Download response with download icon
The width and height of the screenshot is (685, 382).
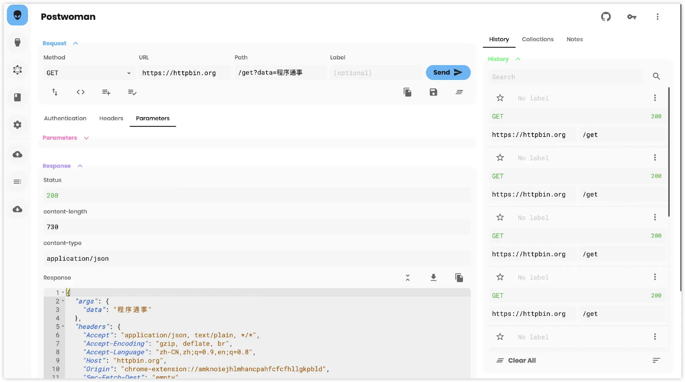pyautogui.click(x=433, y=278)
